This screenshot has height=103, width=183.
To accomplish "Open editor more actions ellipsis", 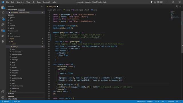I will tap(180, 6).
